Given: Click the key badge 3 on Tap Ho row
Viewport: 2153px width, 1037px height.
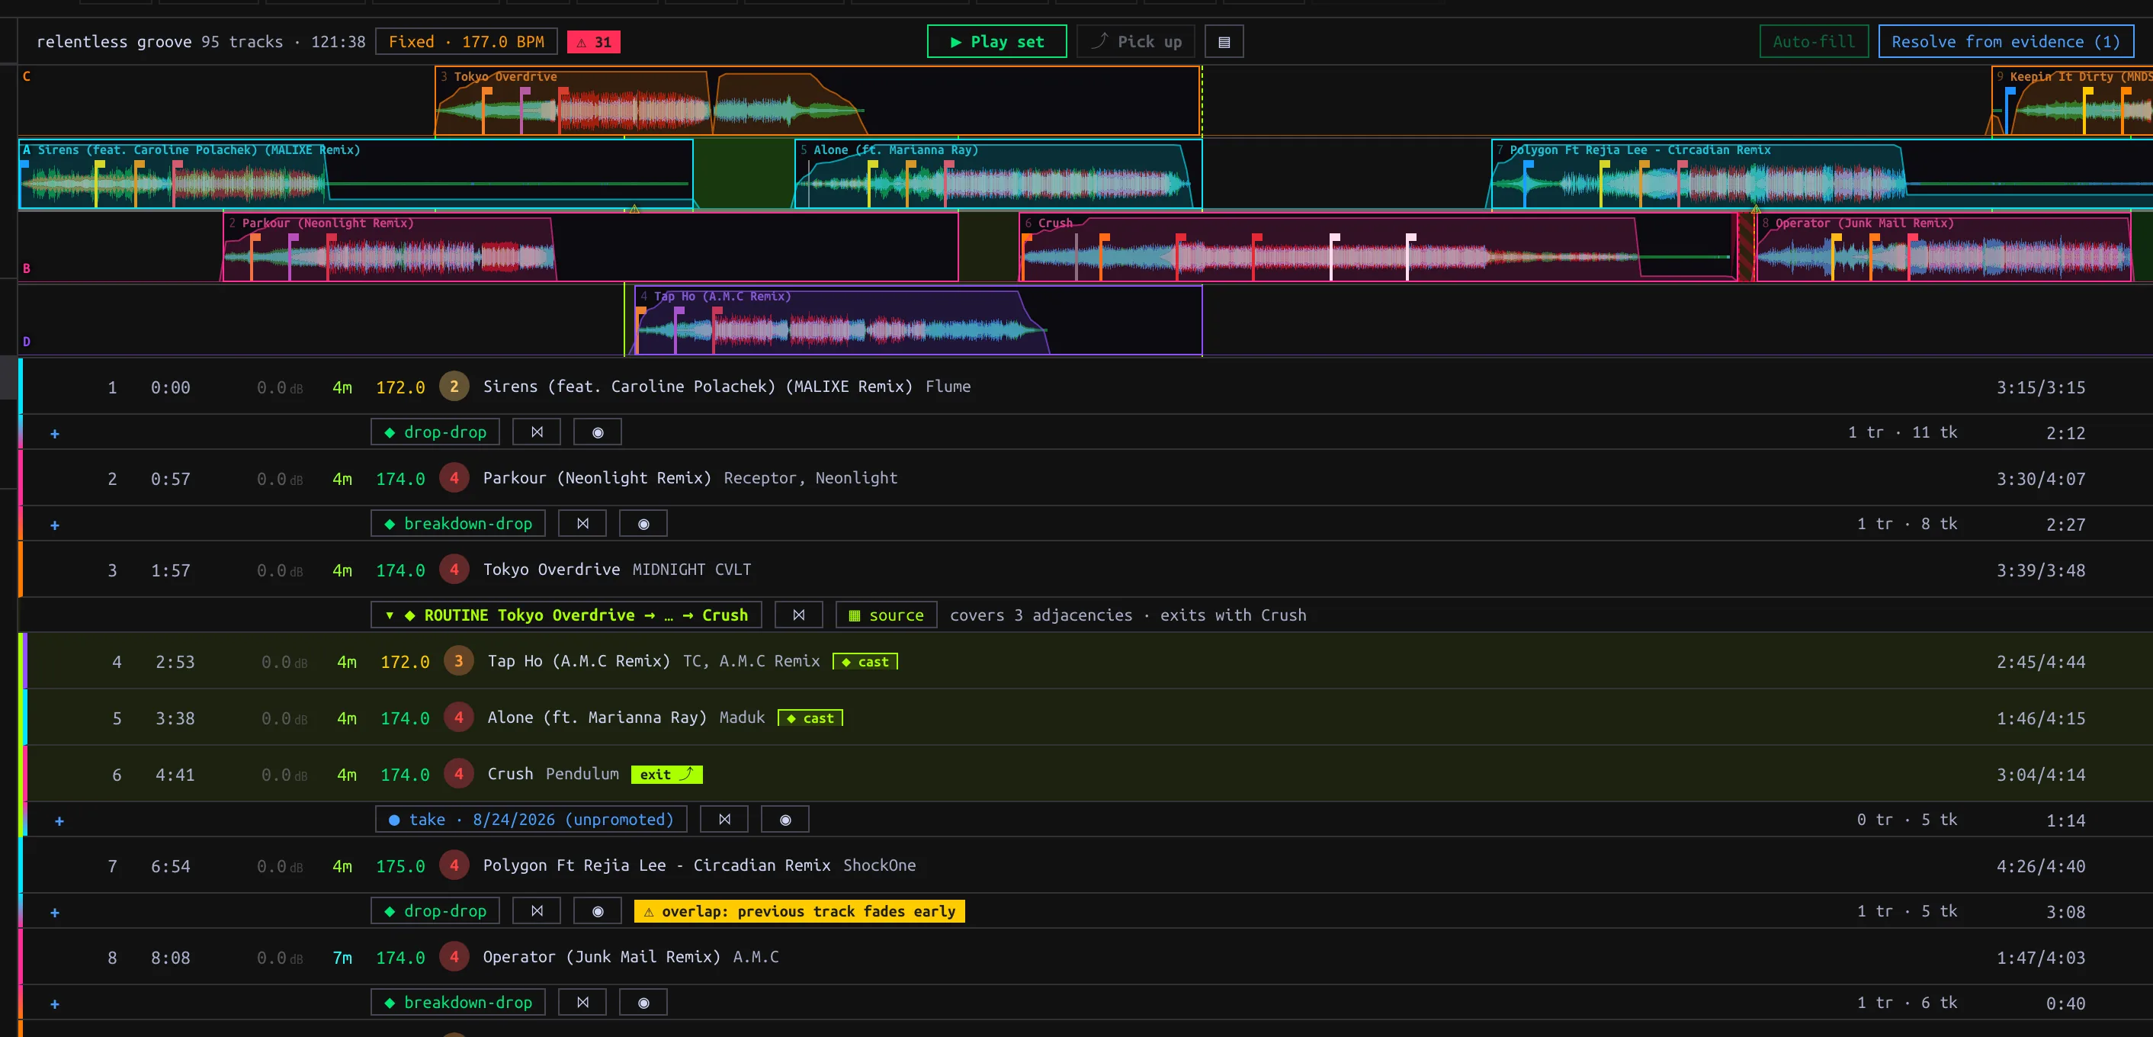Looking at the screenshot, I should pyautogui.click(x=458, y=662).
